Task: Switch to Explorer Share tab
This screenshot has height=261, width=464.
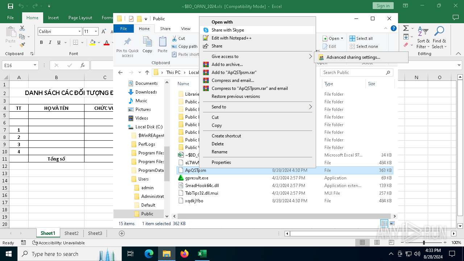Action: [165, 29]
